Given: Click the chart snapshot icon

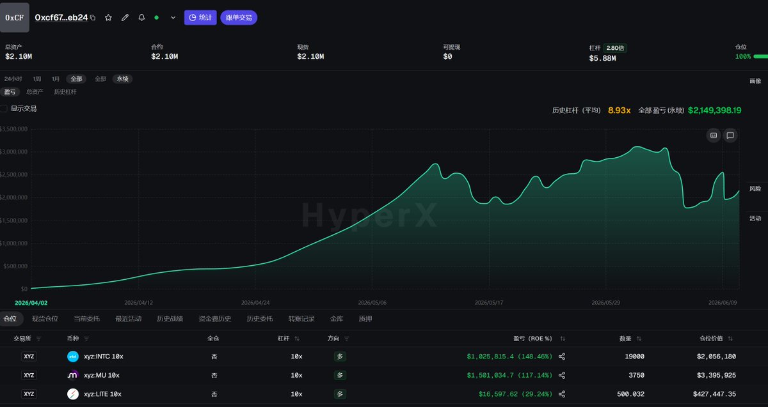Looking at the screenshot, I should [714, 135].
